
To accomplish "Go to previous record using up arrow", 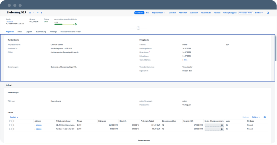I will [34, 13].
